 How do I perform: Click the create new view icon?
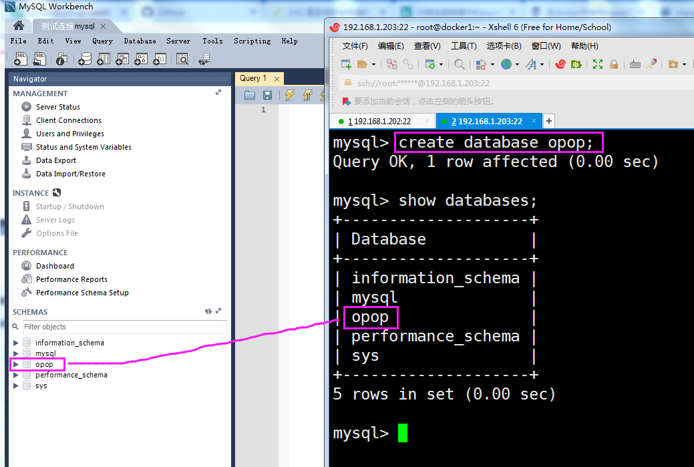[122, 59]
